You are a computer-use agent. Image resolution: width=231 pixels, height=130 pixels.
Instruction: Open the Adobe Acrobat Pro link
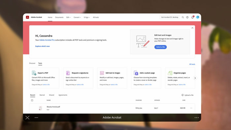pyautogui.click(x=47, y=40)
